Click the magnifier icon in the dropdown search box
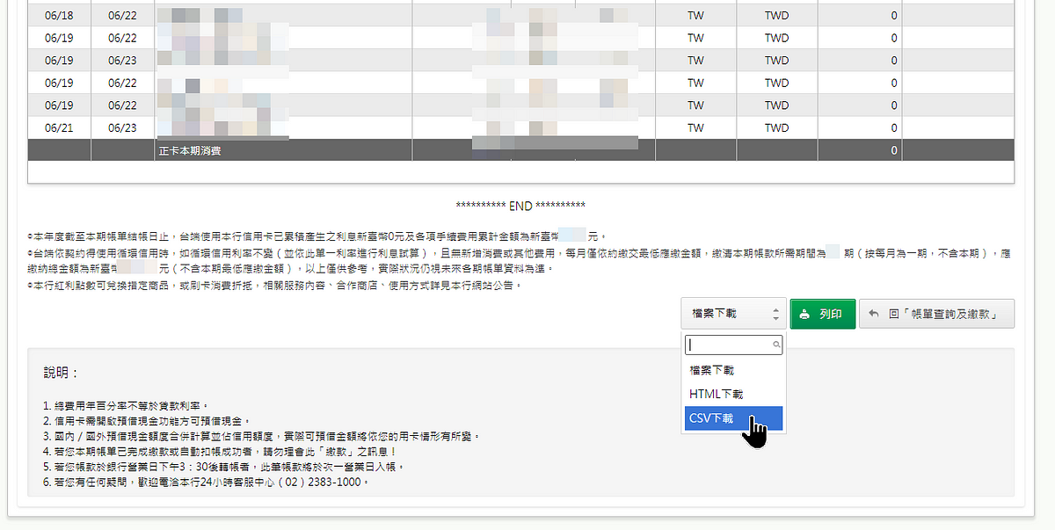The height and width of the screenshot is (530, 1055). point(775,345)
